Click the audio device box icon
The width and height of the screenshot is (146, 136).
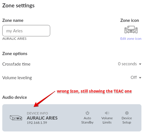(x=16, y=118)
